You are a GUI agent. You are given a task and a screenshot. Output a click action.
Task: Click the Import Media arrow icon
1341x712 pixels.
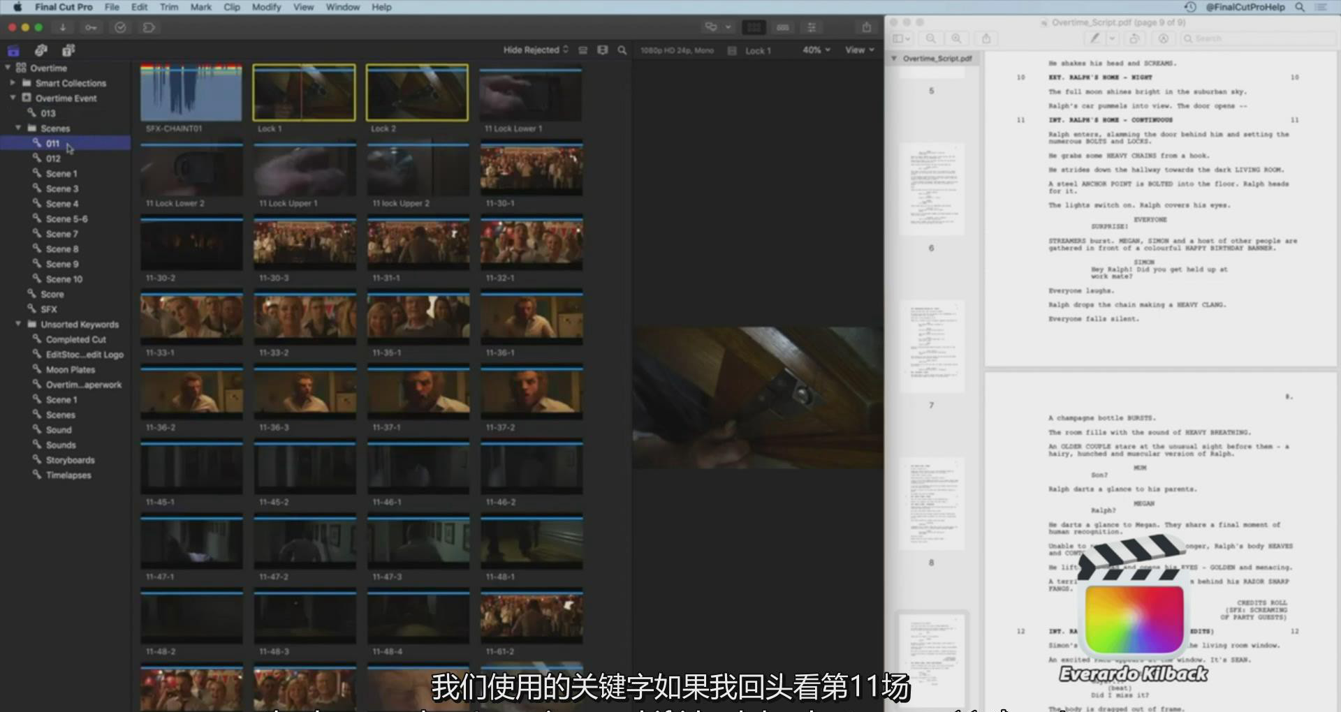pyautogui.click(x=63, y=27)
